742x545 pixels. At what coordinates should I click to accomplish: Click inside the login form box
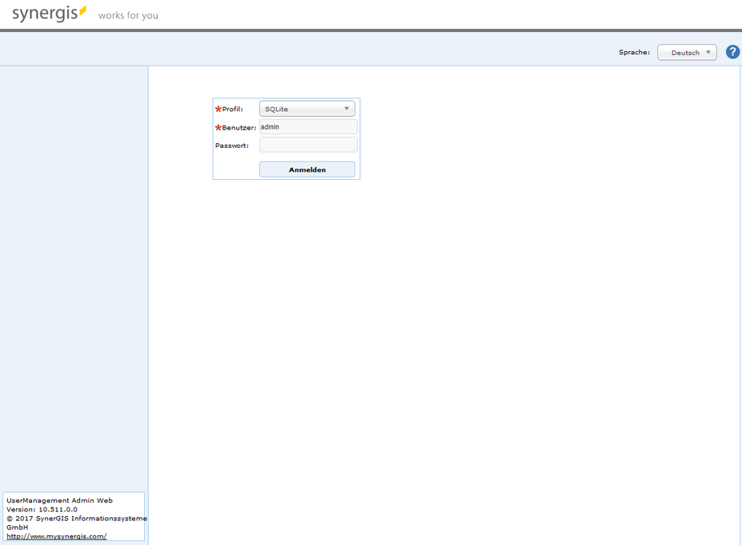[286, 138]
